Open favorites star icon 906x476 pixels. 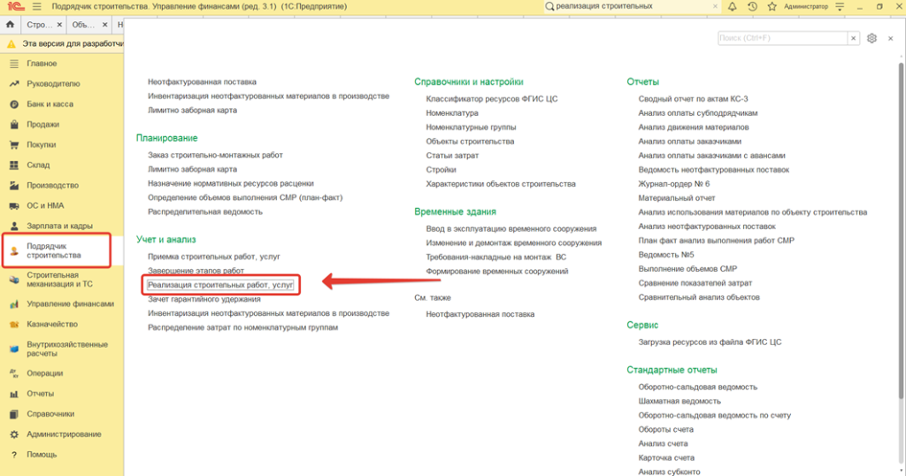[772, 6]
